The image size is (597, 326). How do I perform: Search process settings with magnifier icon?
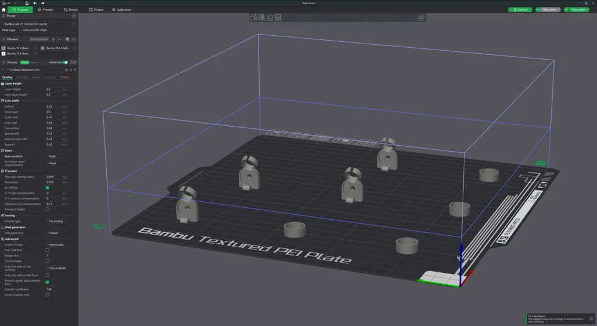[x=75, y=70]
